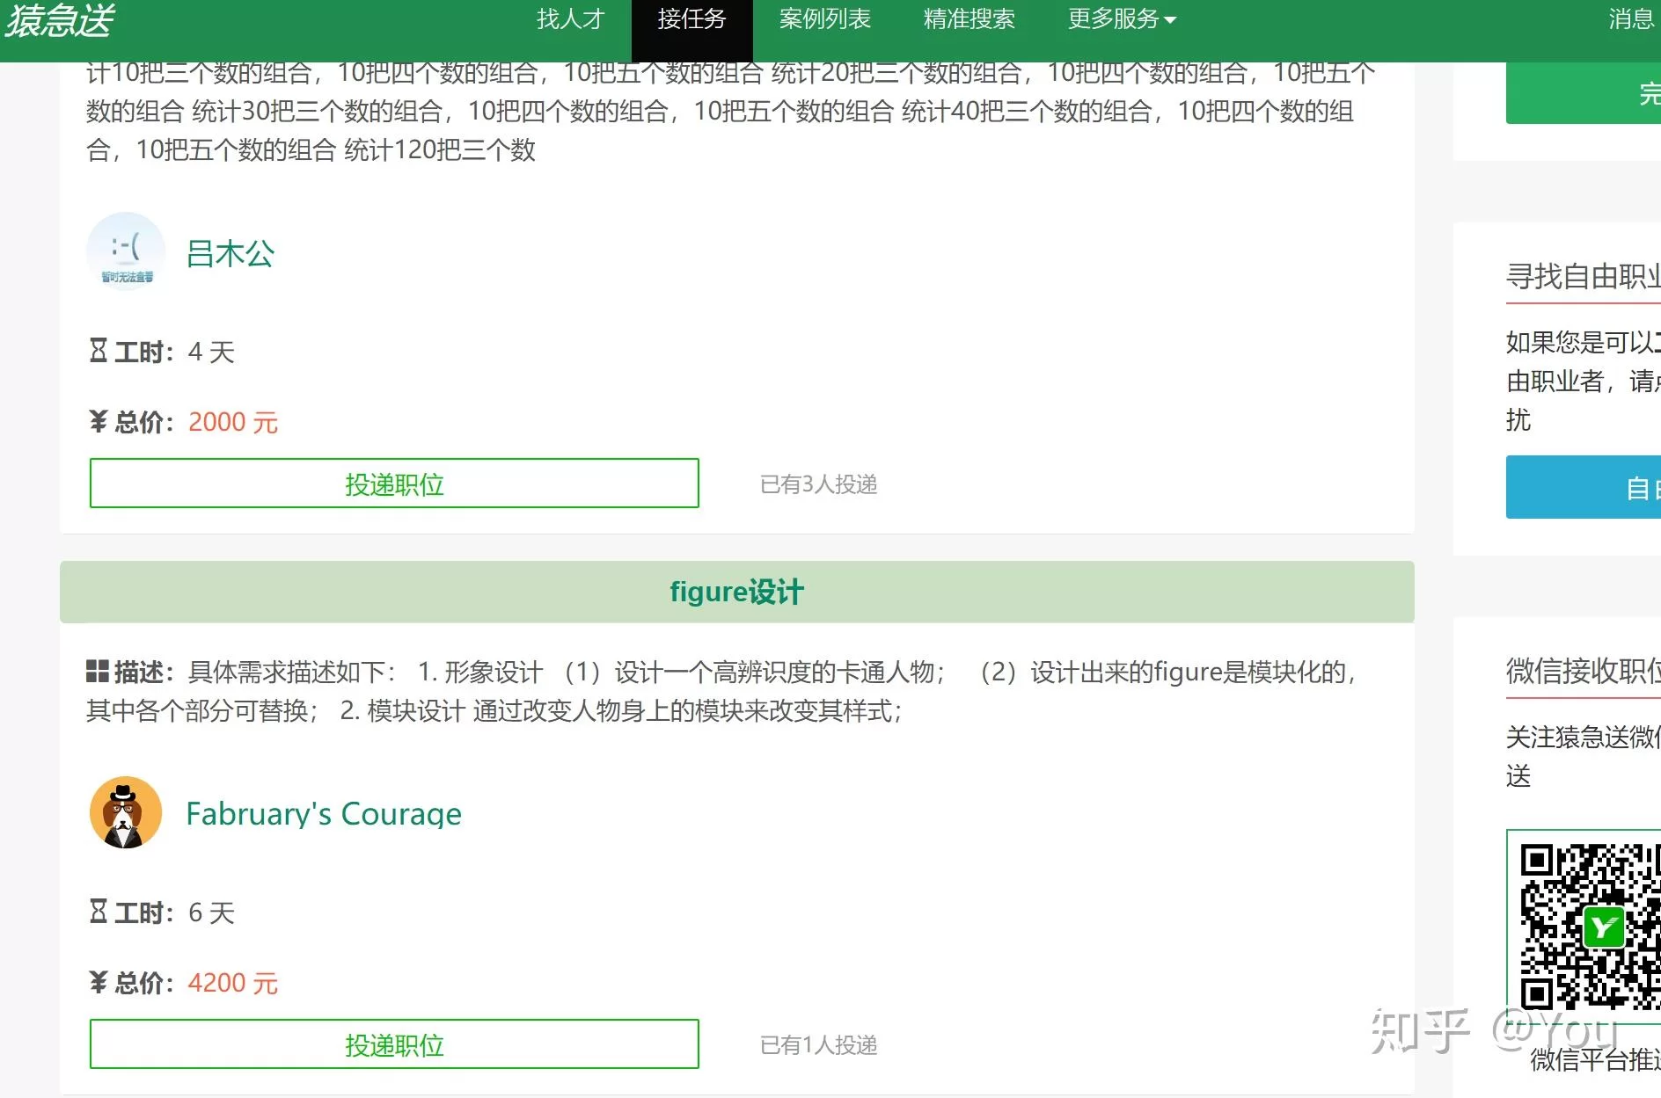
Task: Click the hourglass icon beside 4 天
Action: 98,351
